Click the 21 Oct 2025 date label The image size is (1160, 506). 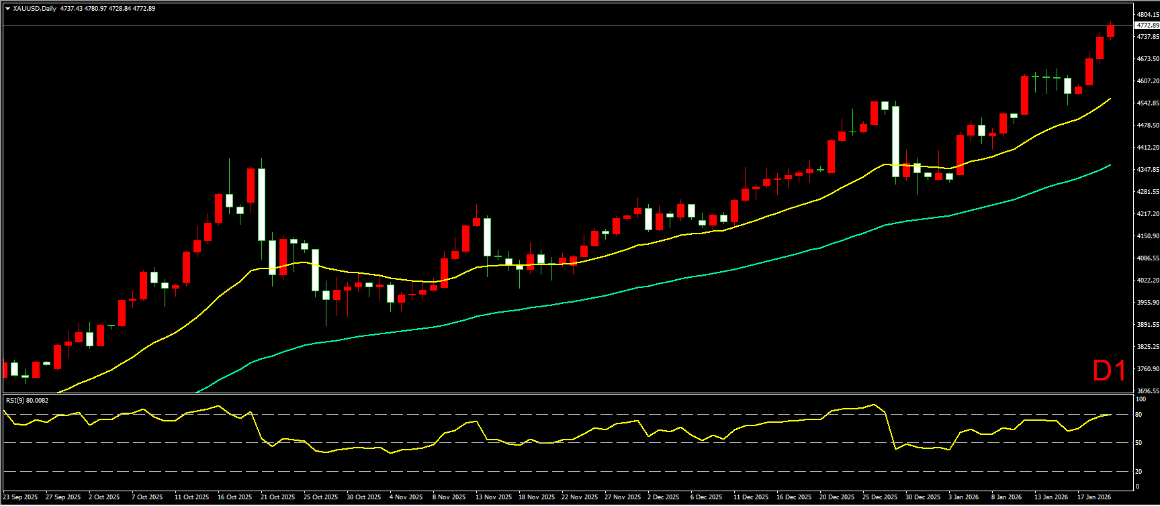[x=277, y=497]
